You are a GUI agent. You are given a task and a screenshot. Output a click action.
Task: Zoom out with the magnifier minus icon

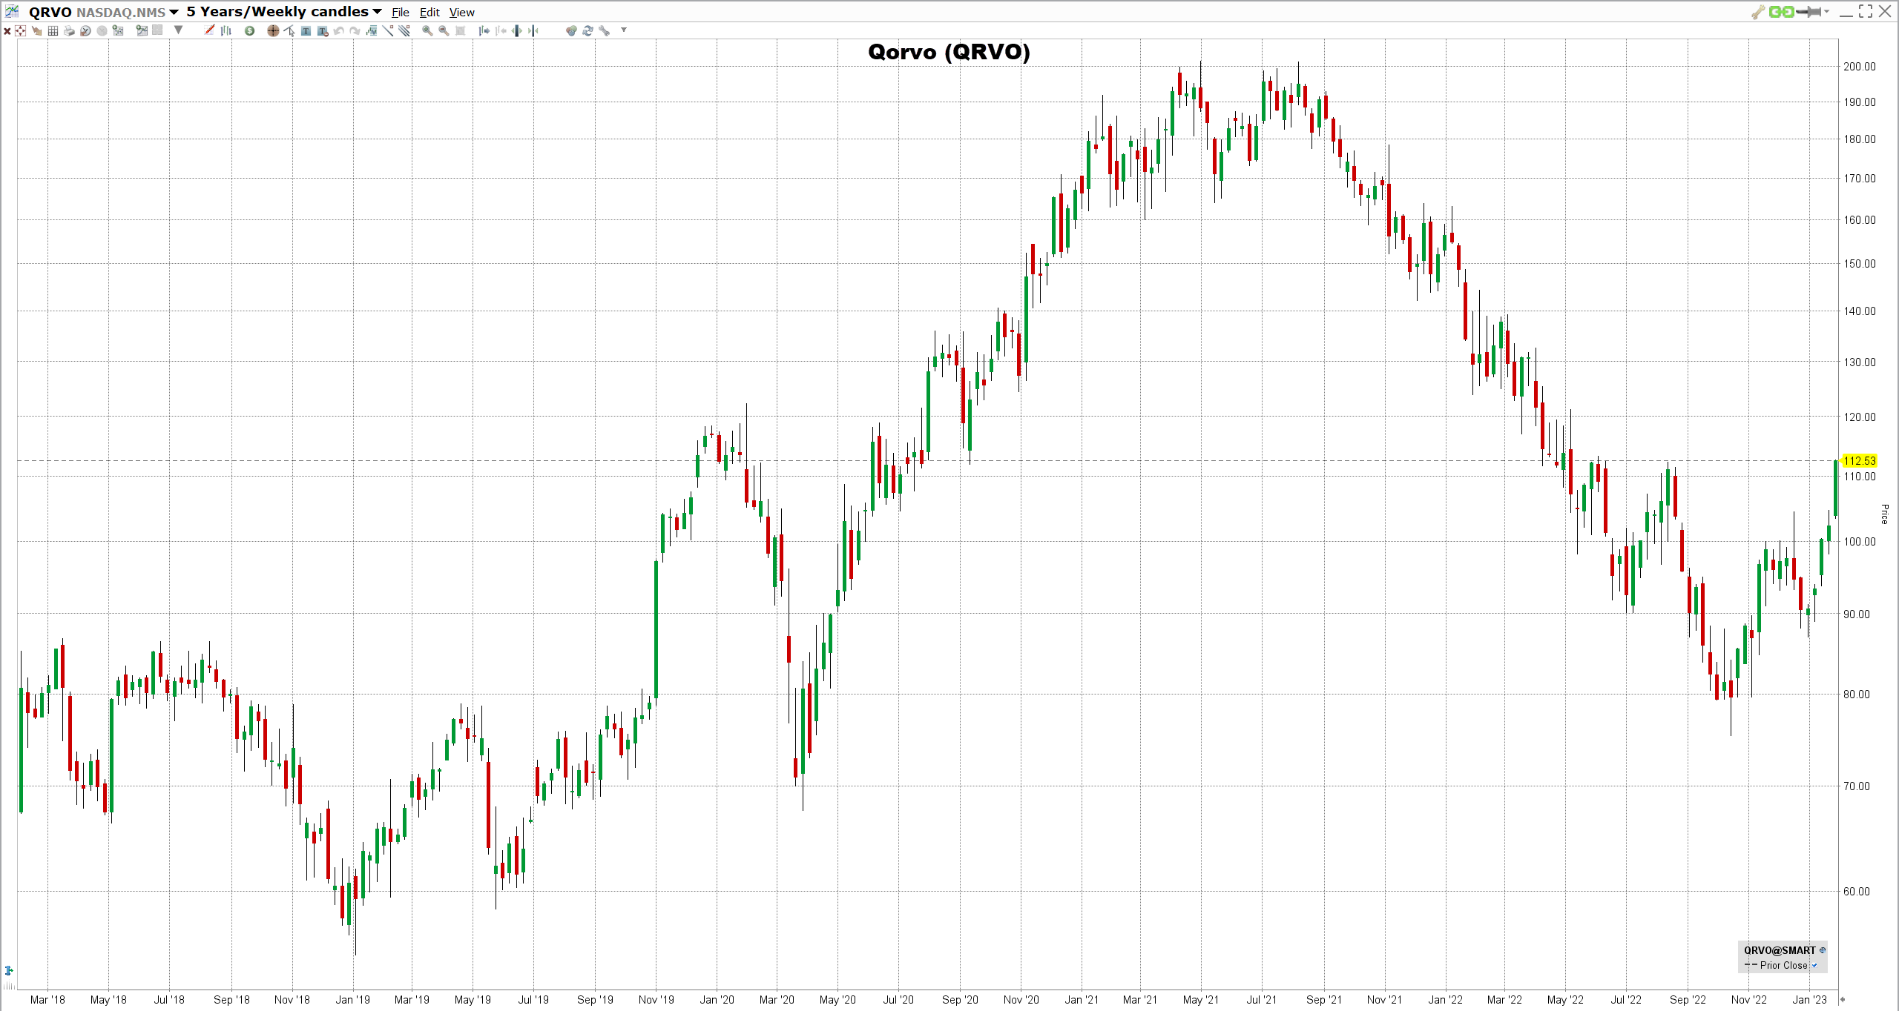click(444, 31)
